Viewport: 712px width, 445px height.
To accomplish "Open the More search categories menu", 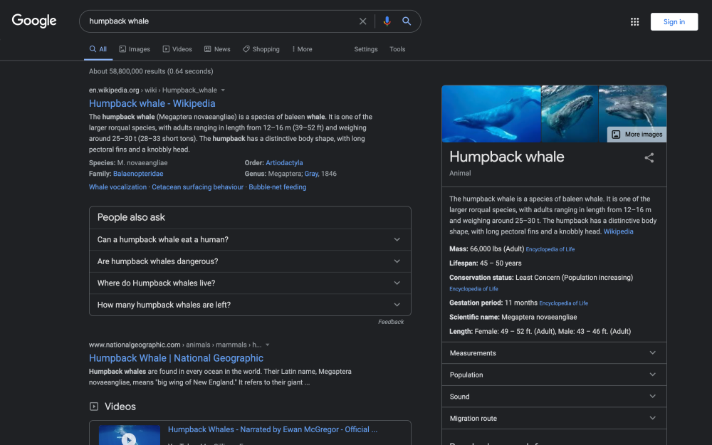I will click(302, 49).
